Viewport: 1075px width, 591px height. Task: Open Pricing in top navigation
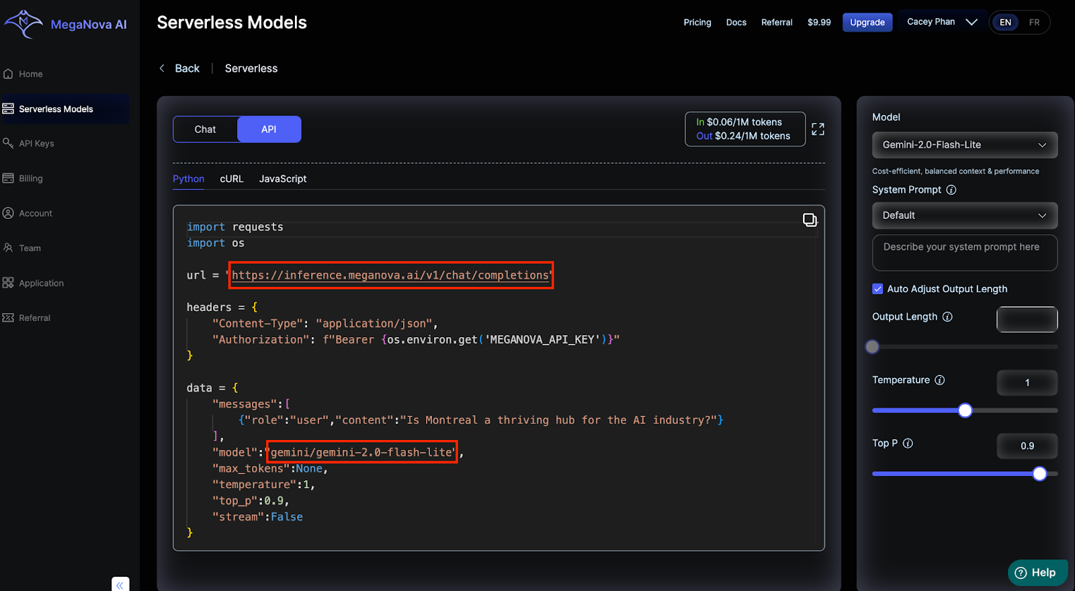pyautogui.click(x=697, y=22)
